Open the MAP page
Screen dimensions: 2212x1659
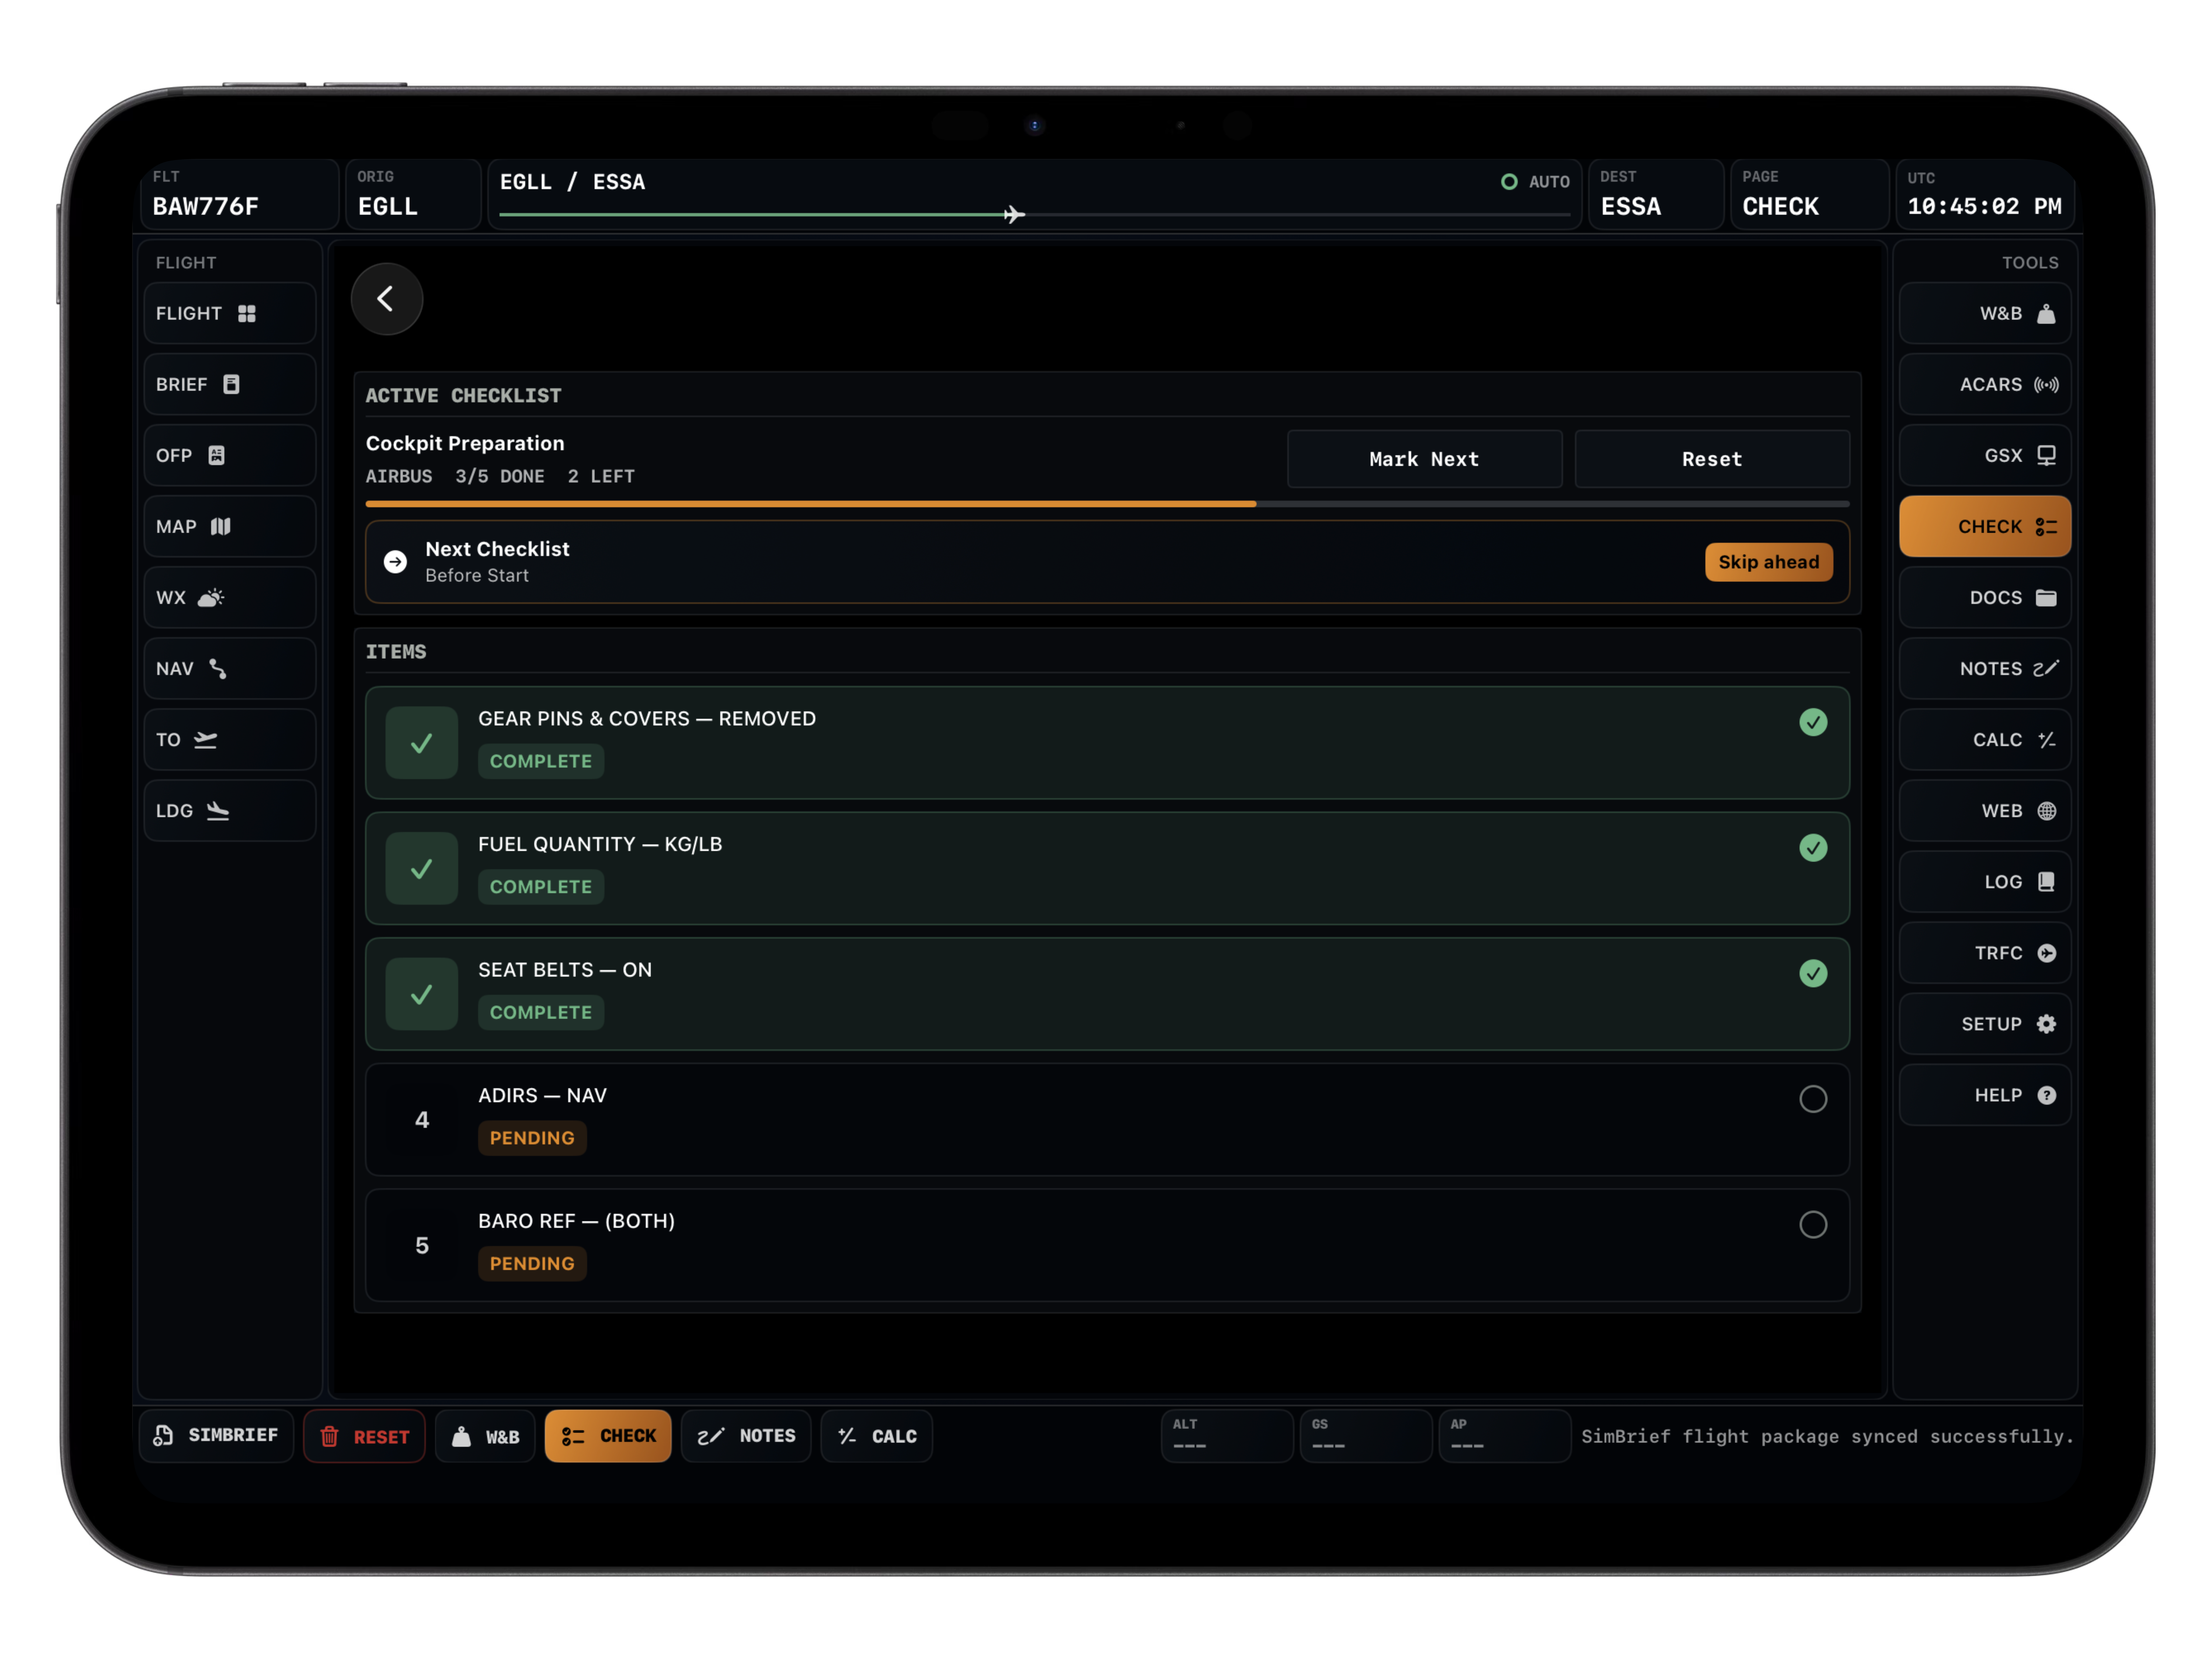(230, 527)
